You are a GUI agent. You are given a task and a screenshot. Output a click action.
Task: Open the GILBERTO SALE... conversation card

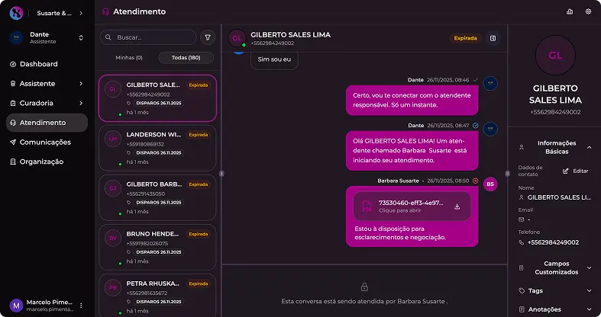[x=157, y=98]
